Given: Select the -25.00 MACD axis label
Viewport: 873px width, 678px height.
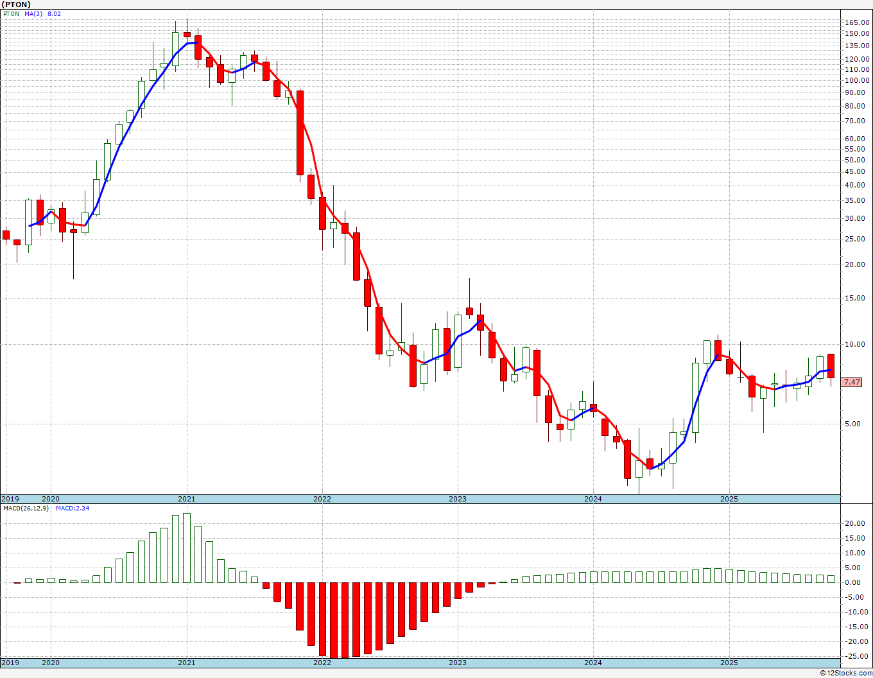Looking at the screenshot, I should 854,656.
